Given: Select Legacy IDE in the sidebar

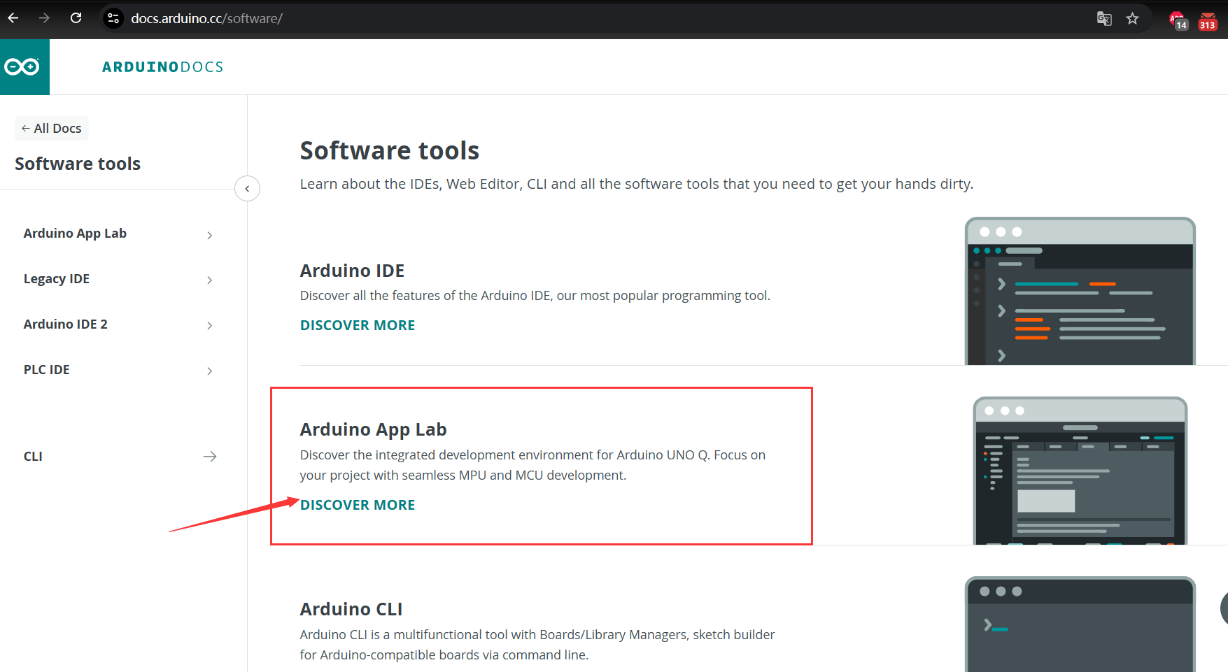Looking at the screenshot, I should 57,279.
